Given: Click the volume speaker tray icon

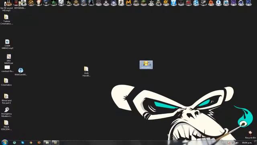Looking at the screenshot, I should click(237, 143).
